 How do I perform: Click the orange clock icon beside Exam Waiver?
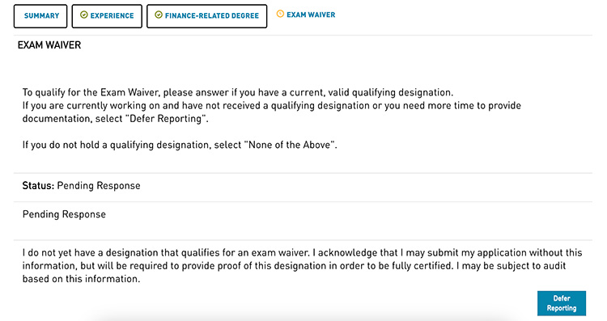(x=280, y=14)
